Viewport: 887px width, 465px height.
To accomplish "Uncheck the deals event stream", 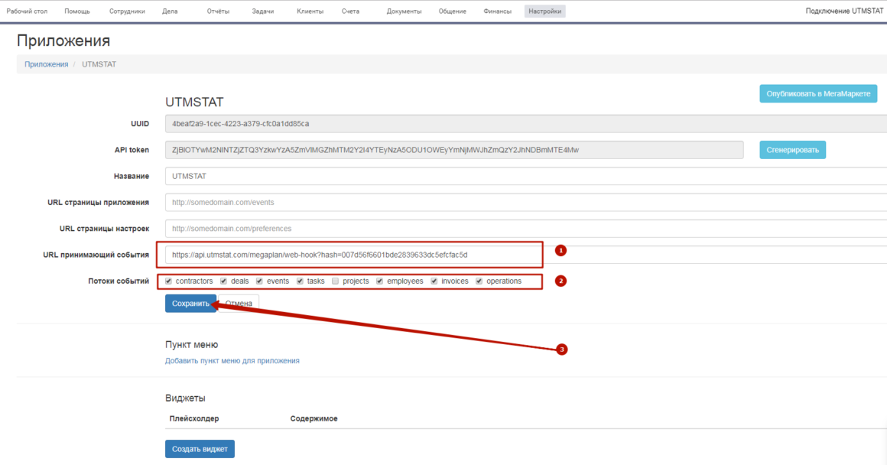I will pyautogui.click(x=224, y=281).
